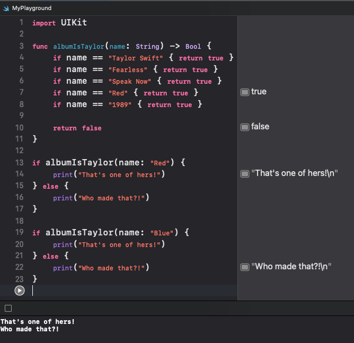Screen dimensions: 354x343
Task: Open quick look for "That's one of hers!\n" result
Action: (x=245, y=174)
